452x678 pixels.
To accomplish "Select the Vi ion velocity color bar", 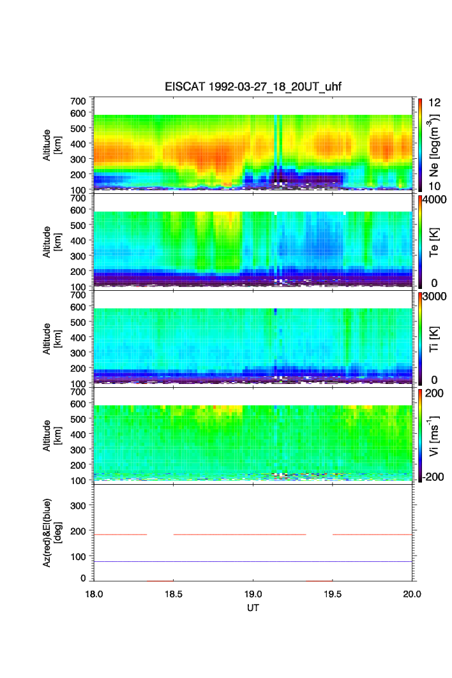I will pos(420,436).
